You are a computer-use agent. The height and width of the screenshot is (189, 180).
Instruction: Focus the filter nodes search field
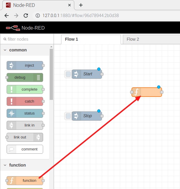[28, 39]
